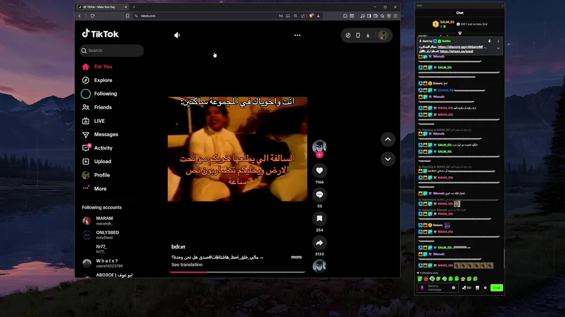Like the video with the heart icon
The image size is (565, 317).
pos(320,170)
